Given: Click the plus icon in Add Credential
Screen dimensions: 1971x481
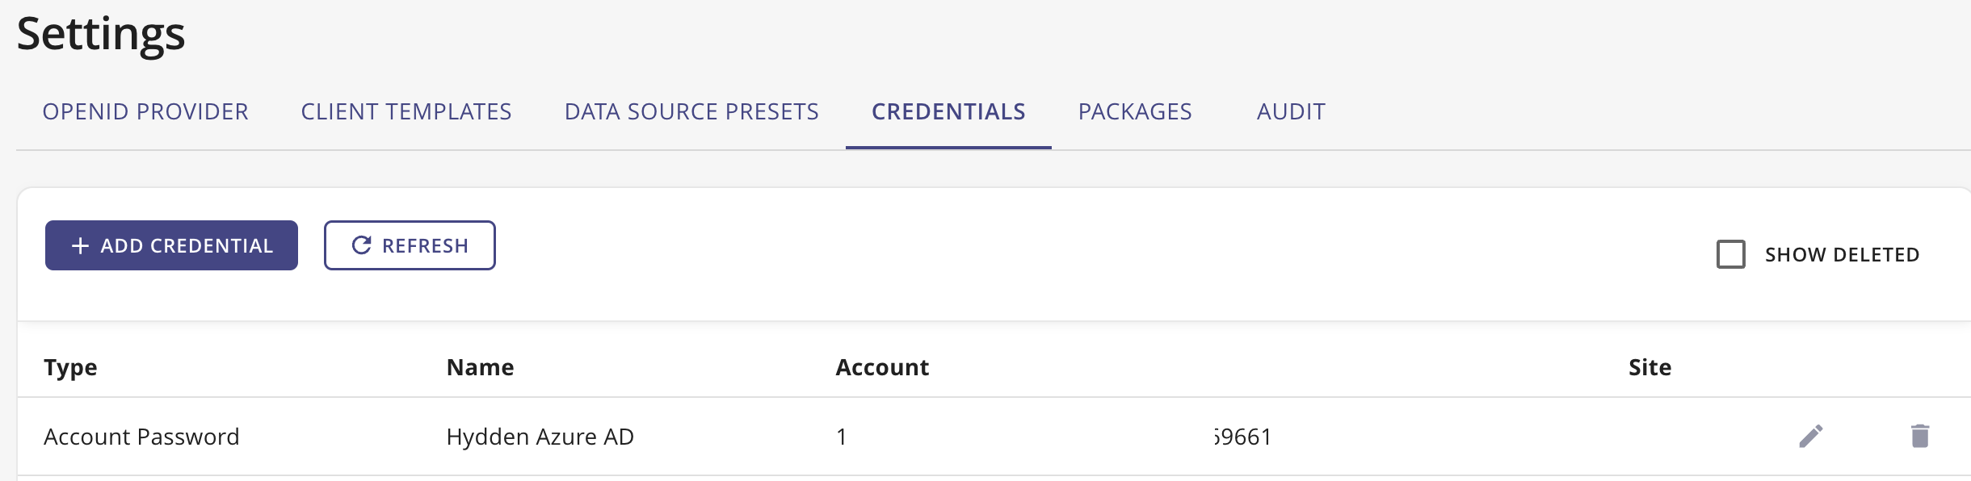Looking at the screenshot, I should coord(79,245).
